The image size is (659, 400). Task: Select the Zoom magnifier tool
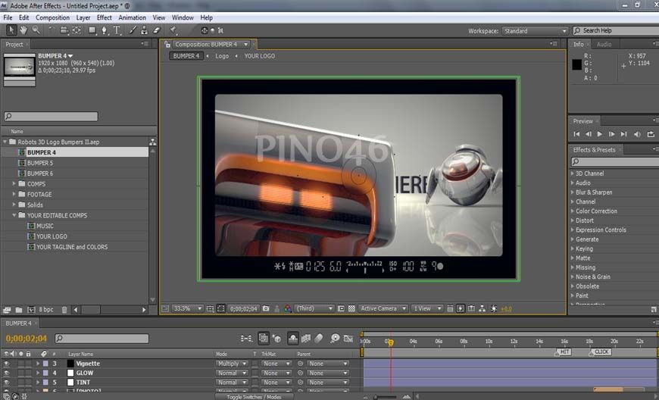[x=36, y=30]
